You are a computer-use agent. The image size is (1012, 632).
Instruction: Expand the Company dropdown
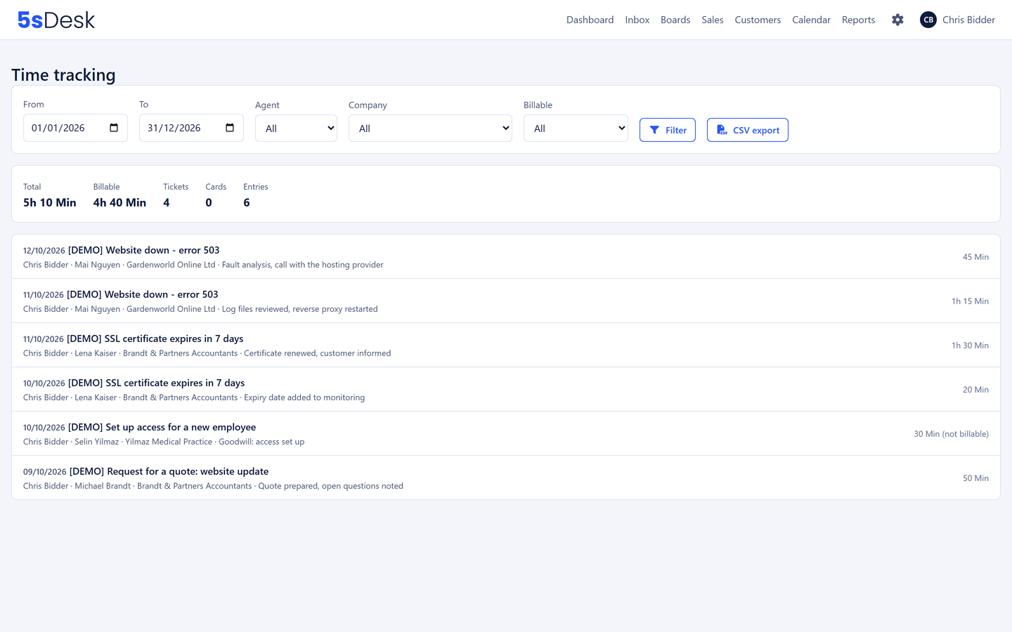(430, 129)
